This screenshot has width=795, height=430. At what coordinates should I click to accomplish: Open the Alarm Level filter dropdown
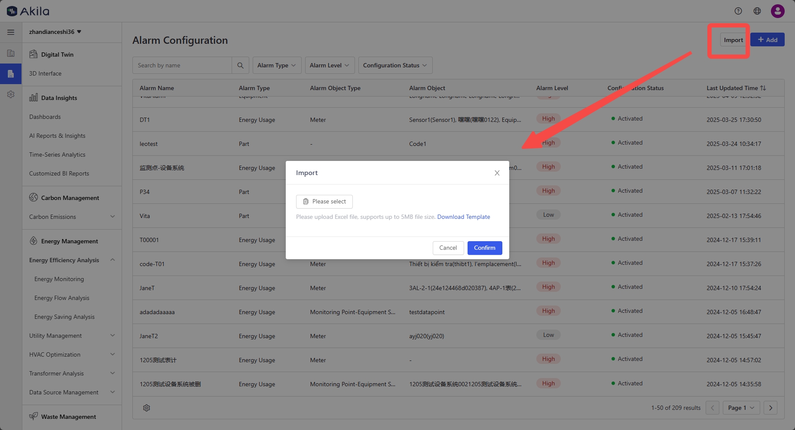[329, 65]
